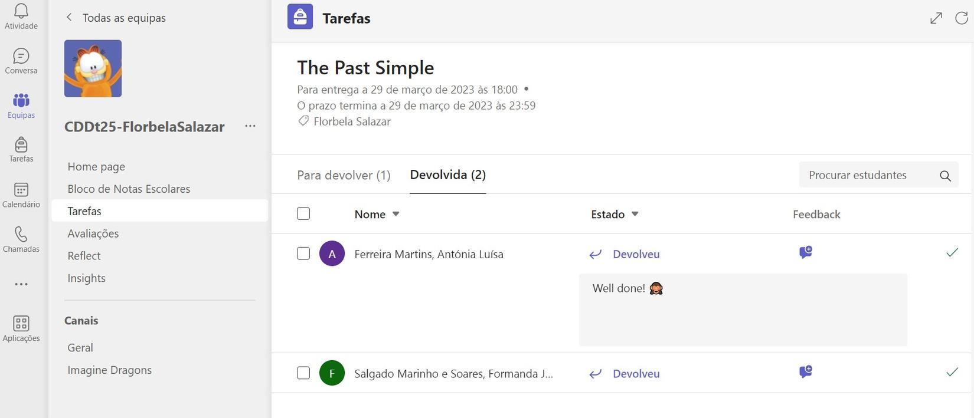Add feedback for Ferreira Martins, Antónia Luísa

pos(805,253)
